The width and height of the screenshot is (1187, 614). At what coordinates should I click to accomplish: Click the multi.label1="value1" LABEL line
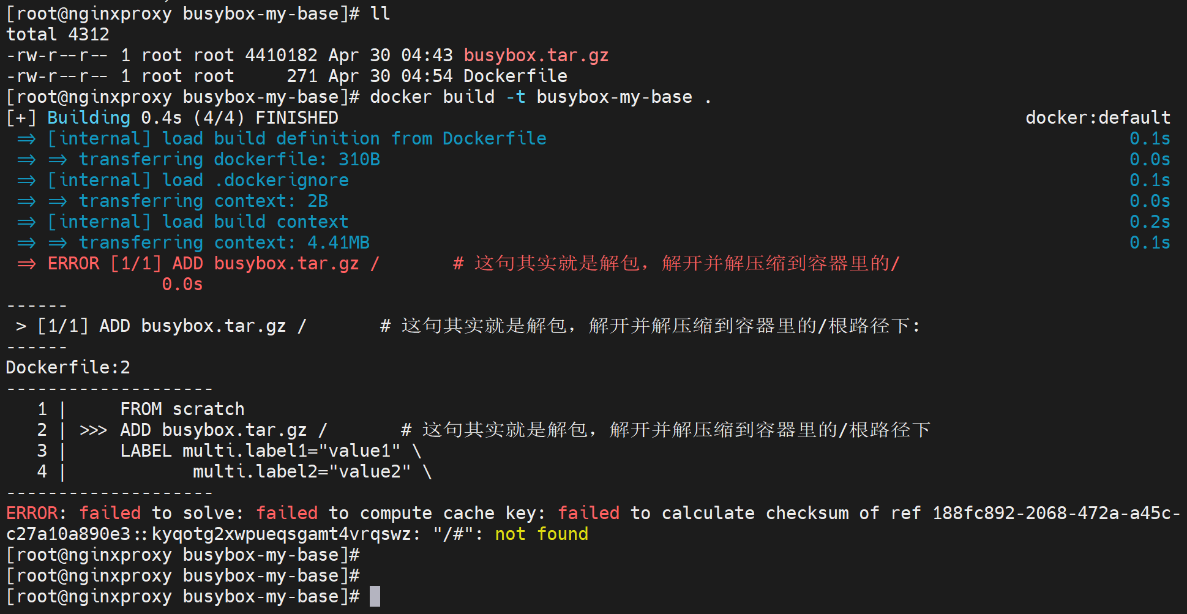coord(260,451)
